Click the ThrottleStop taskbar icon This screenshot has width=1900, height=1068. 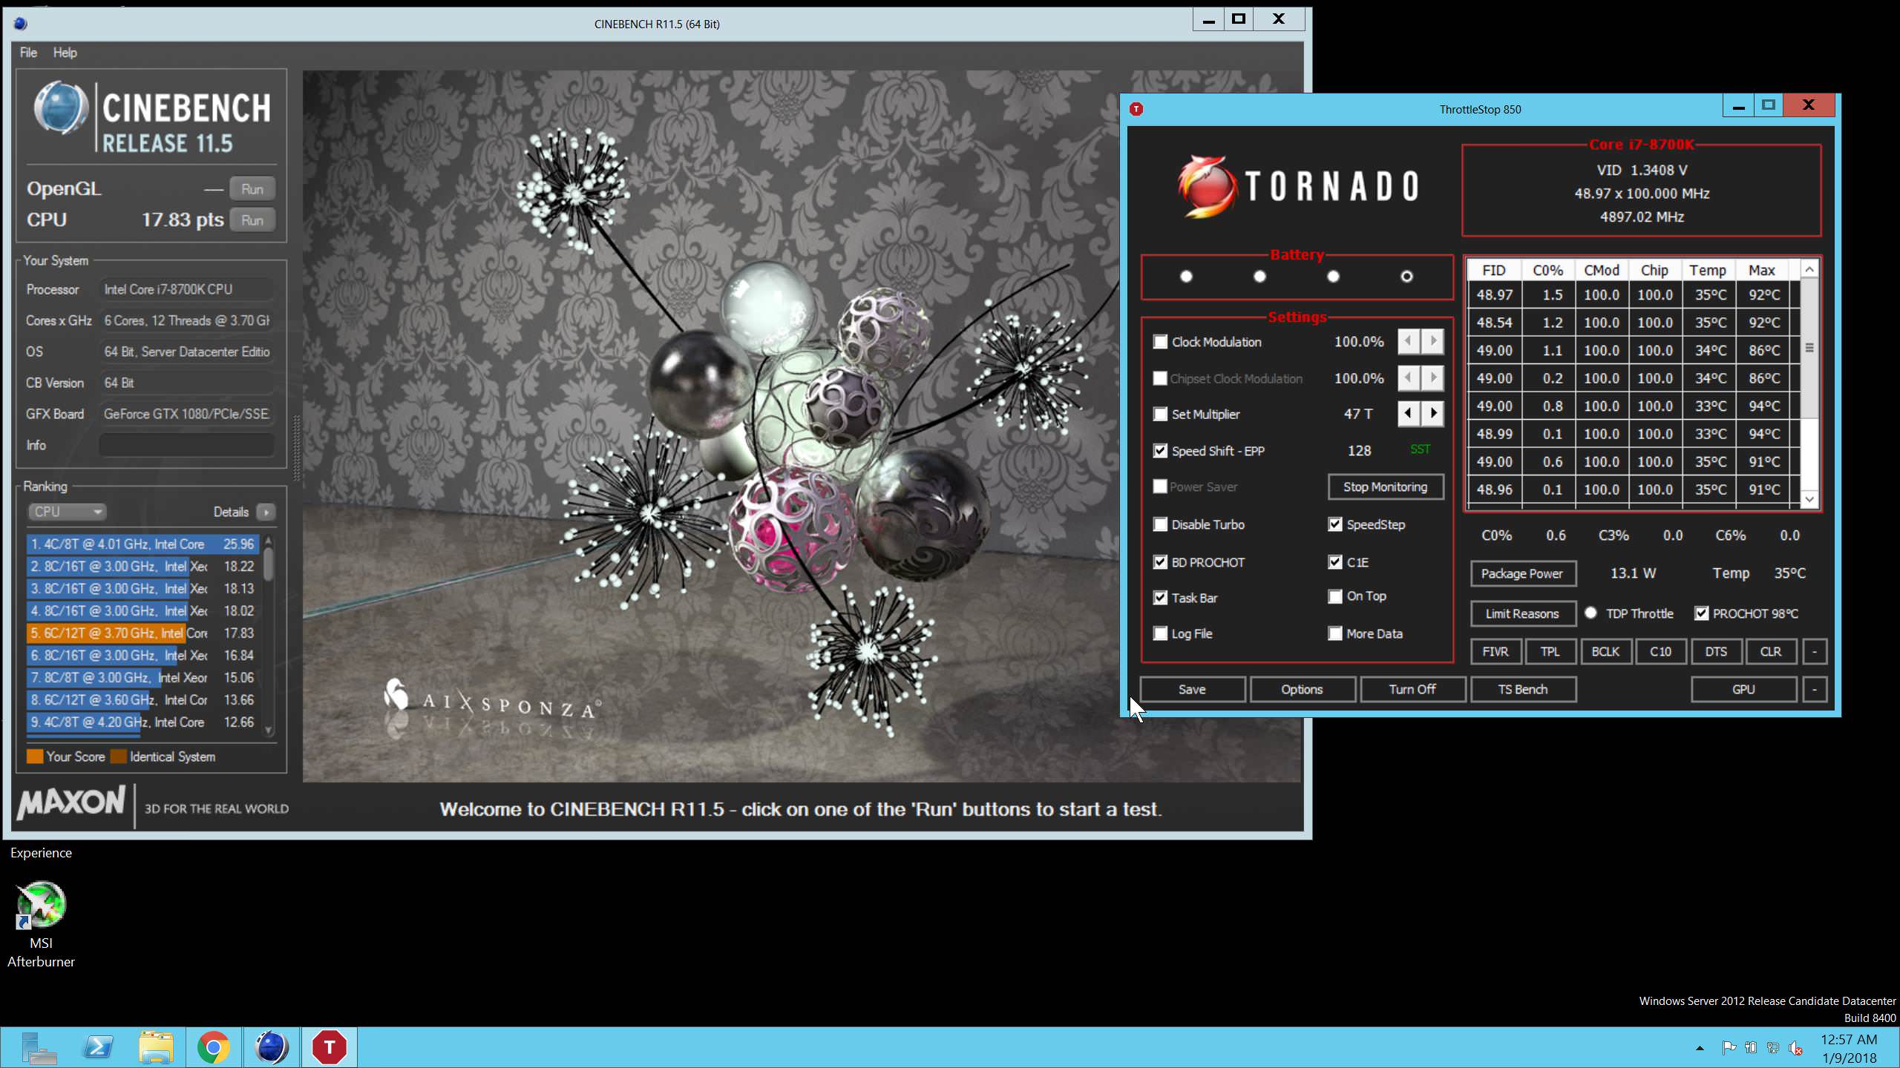(329, 1047)
